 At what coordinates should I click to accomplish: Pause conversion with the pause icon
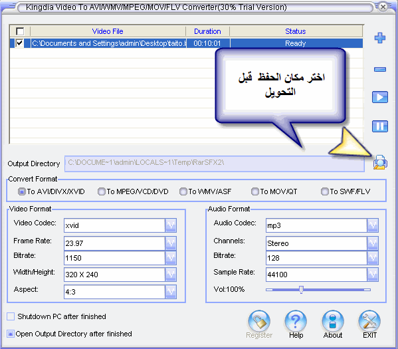(379, 126)
